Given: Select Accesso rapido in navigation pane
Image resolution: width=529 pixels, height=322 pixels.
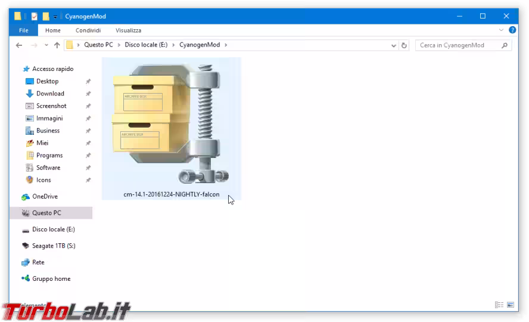Looking at the screenshot, I should tap(52, 69).
